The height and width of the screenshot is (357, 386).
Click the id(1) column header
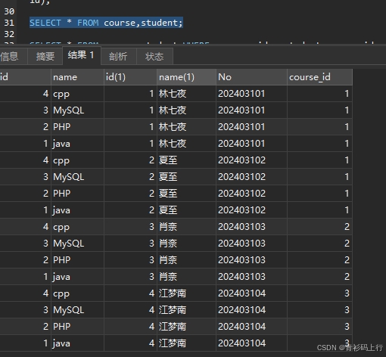click(130, 77)
